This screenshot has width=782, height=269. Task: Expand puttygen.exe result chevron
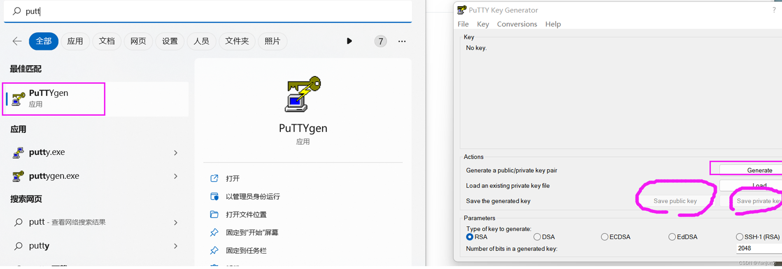pos(175,176)
